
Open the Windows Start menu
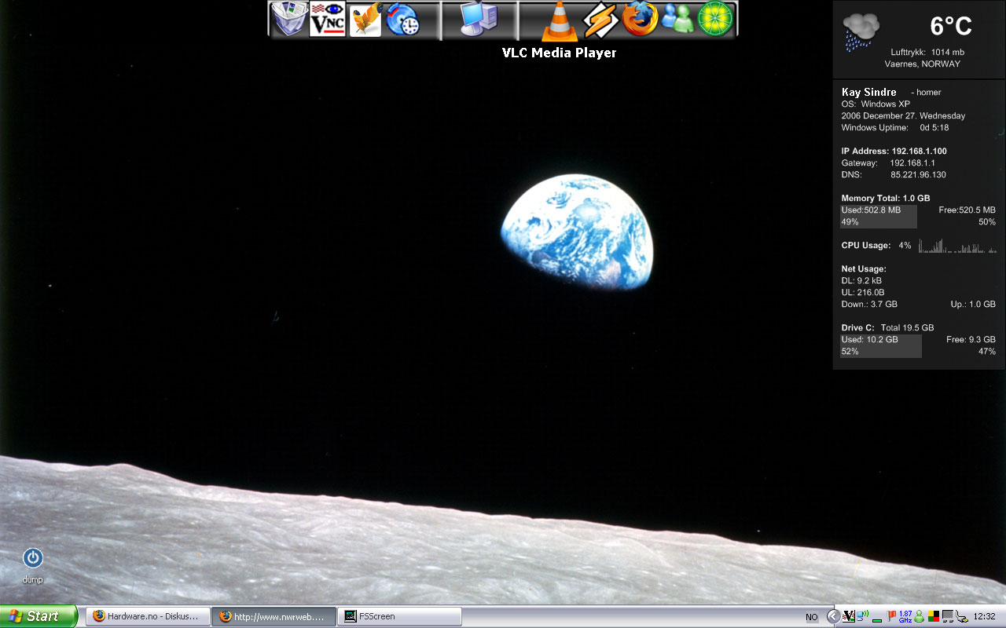pos(39,616)
